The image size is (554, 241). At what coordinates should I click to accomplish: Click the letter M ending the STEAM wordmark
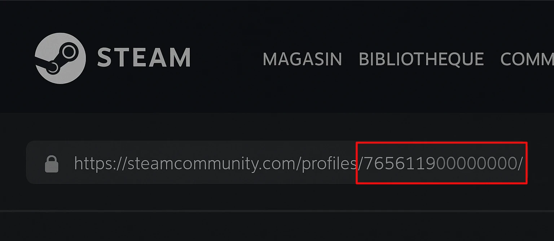tap(180, 58)
